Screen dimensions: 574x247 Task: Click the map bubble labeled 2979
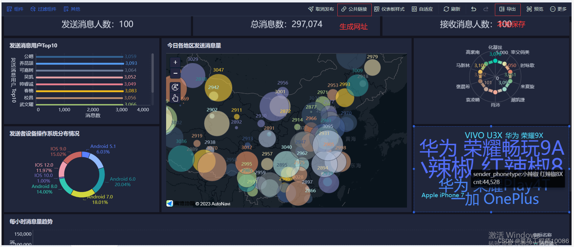coord(372,67)
